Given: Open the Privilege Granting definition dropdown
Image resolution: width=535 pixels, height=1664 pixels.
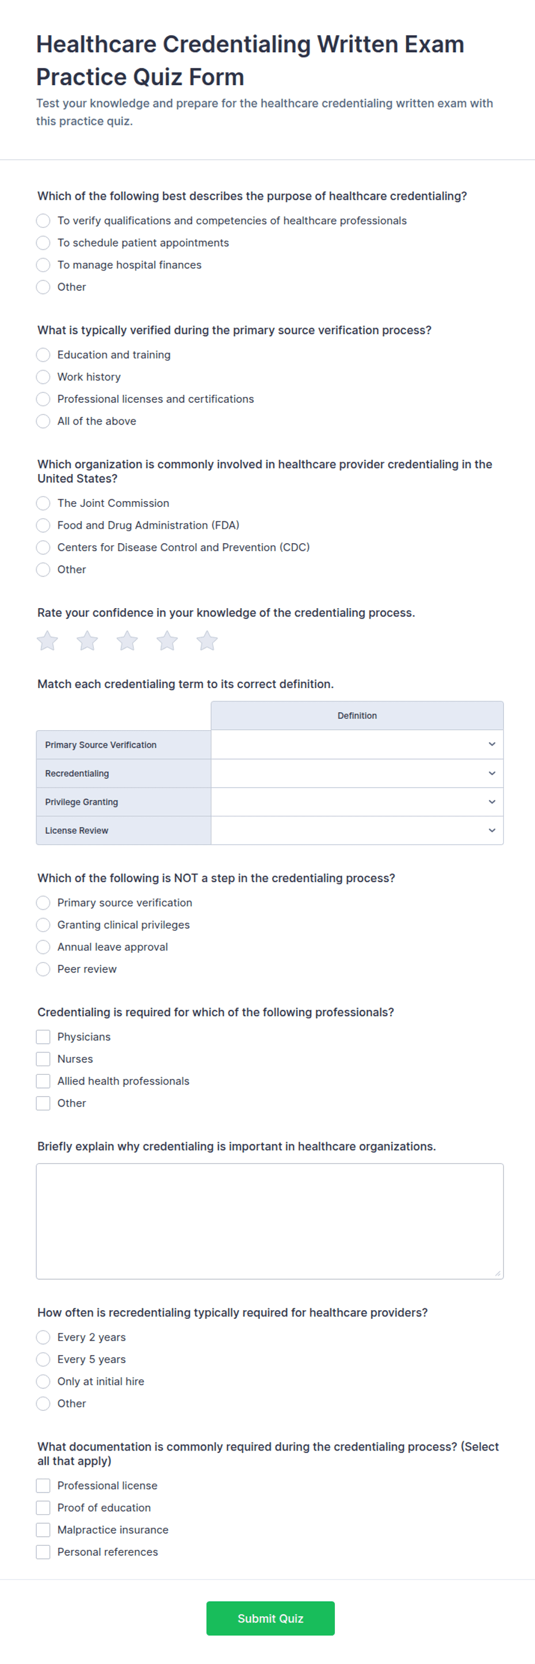Looking at the screenshot, I should pos(357,802).
